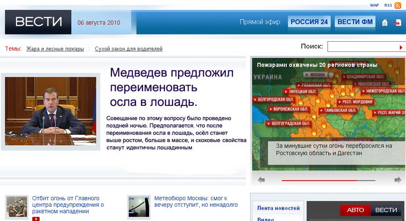Click the slideshow progress bar
The width and height of the screenshot is (406, 221).
click(x=329, y=180)
